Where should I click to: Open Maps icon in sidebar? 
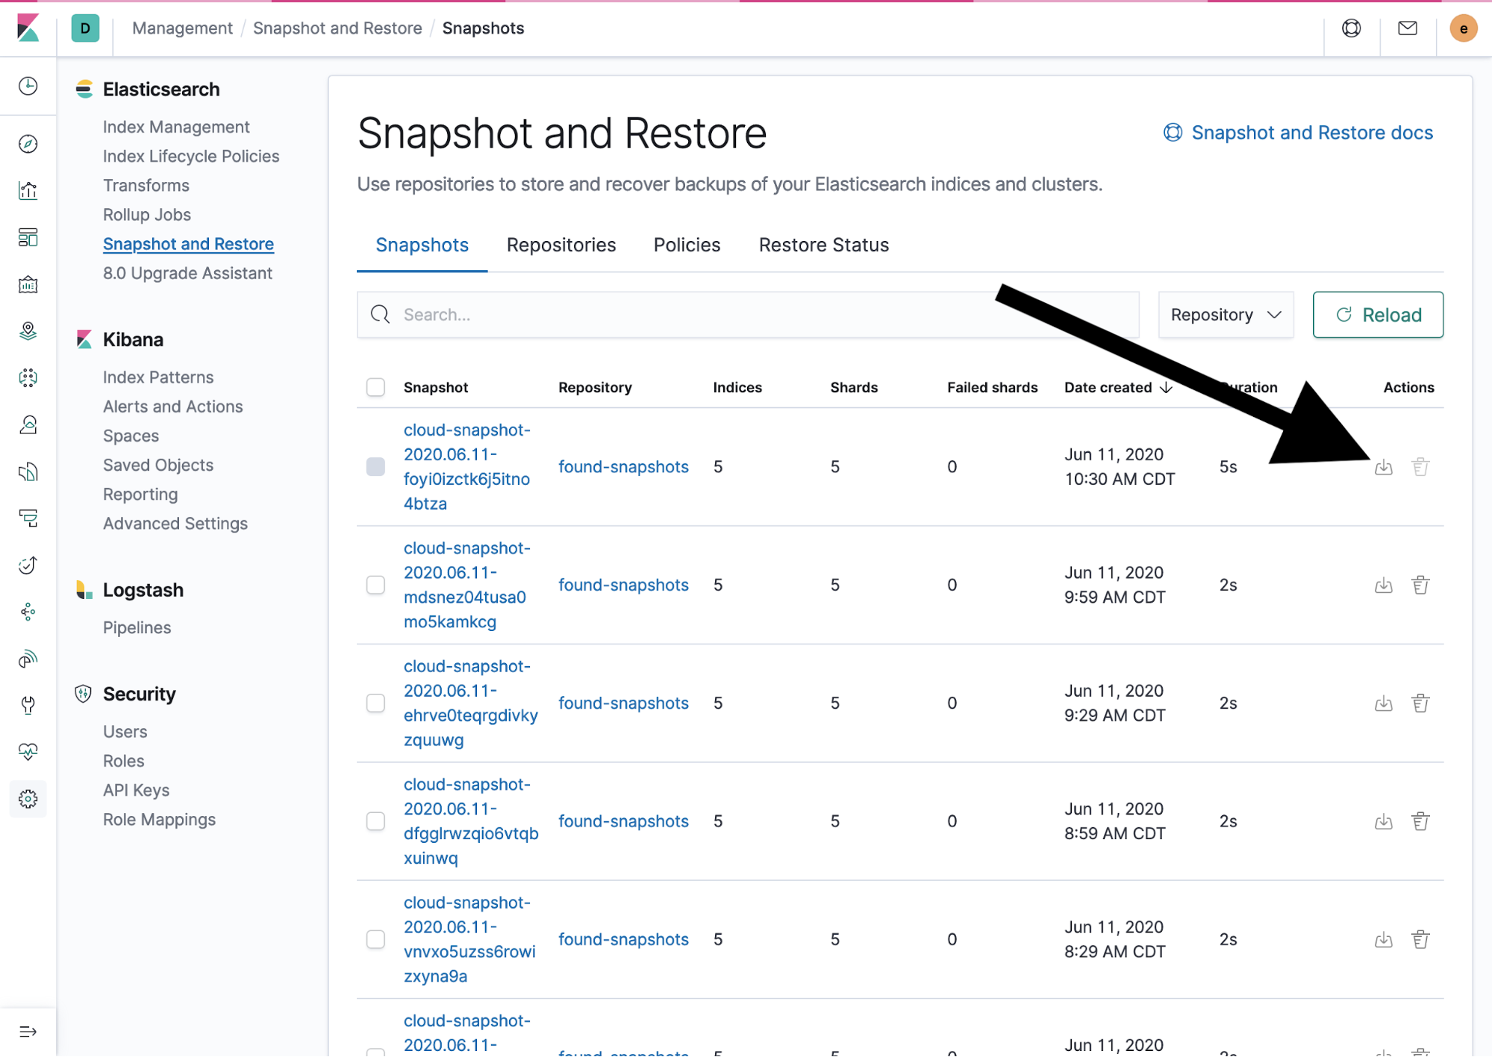coord(28,330)
